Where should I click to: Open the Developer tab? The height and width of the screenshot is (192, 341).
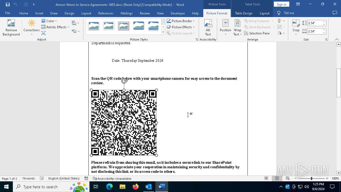(178, 13)
